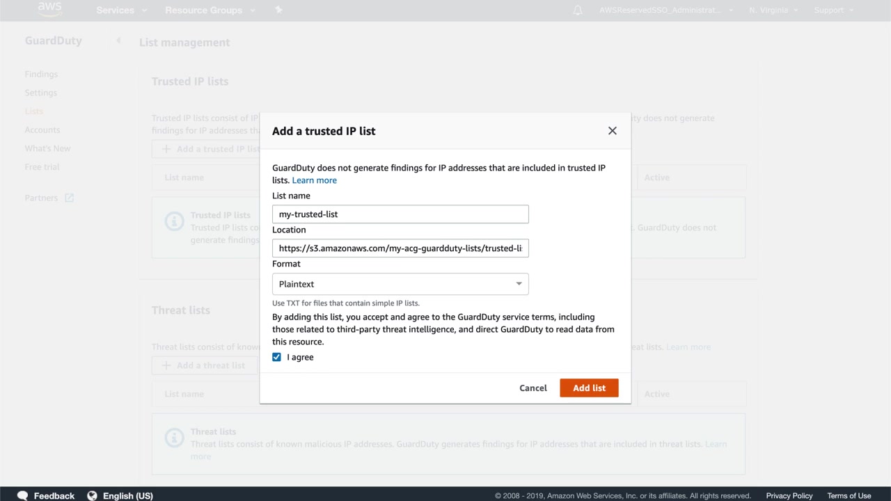Click the pin shortcut icon

tap(279, 10)
